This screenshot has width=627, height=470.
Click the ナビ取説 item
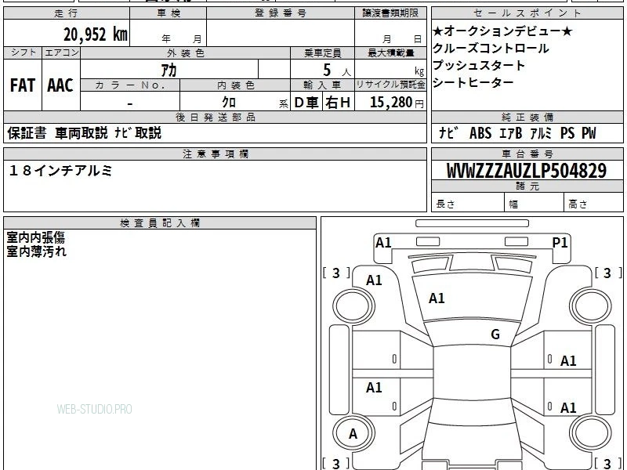138,133
